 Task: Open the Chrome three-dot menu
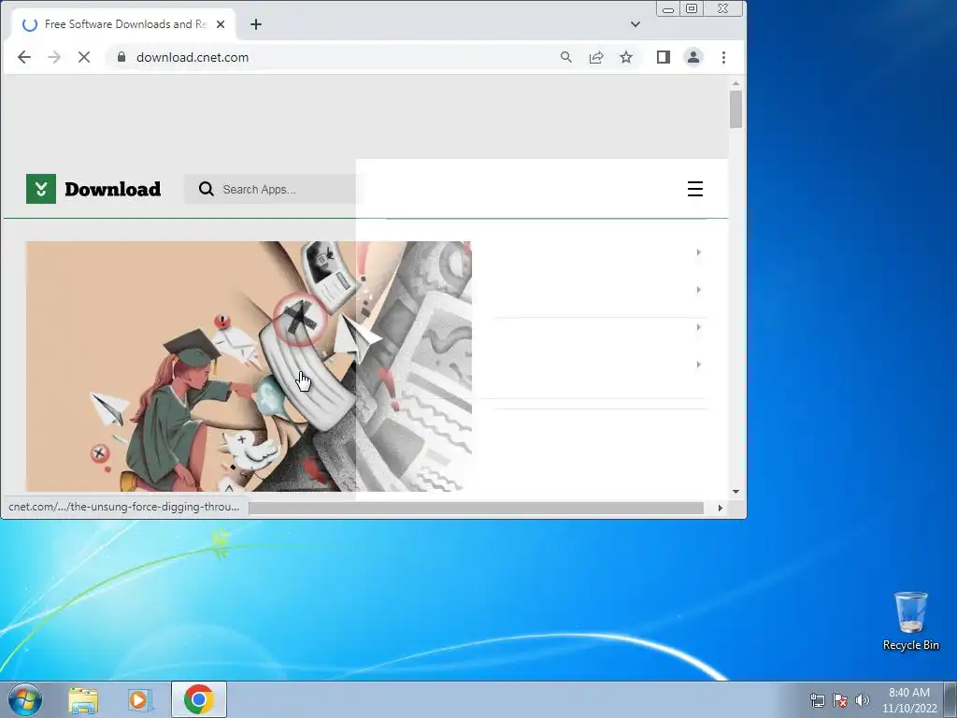point(724,57)
